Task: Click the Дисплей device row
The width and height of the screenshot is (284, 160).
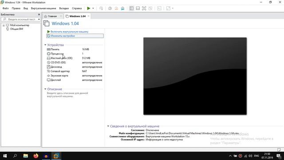Action: click(75, 80)
